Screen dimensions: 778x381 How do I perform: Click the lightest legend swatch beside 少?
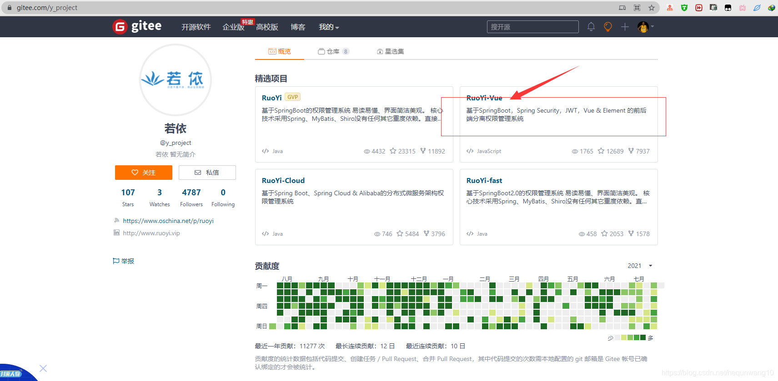tap(617, 337)
